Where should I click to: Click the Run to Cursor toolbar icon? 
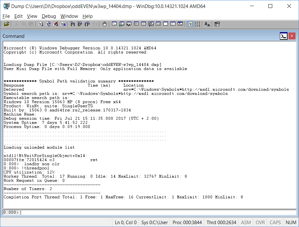pyautogui.click(x=95, y=24)
